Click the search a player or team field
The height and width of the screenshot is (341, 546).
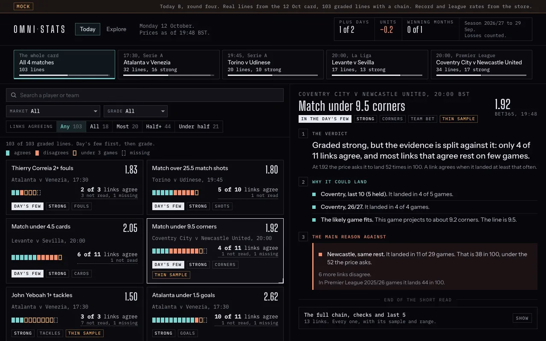tap(145, 95)
